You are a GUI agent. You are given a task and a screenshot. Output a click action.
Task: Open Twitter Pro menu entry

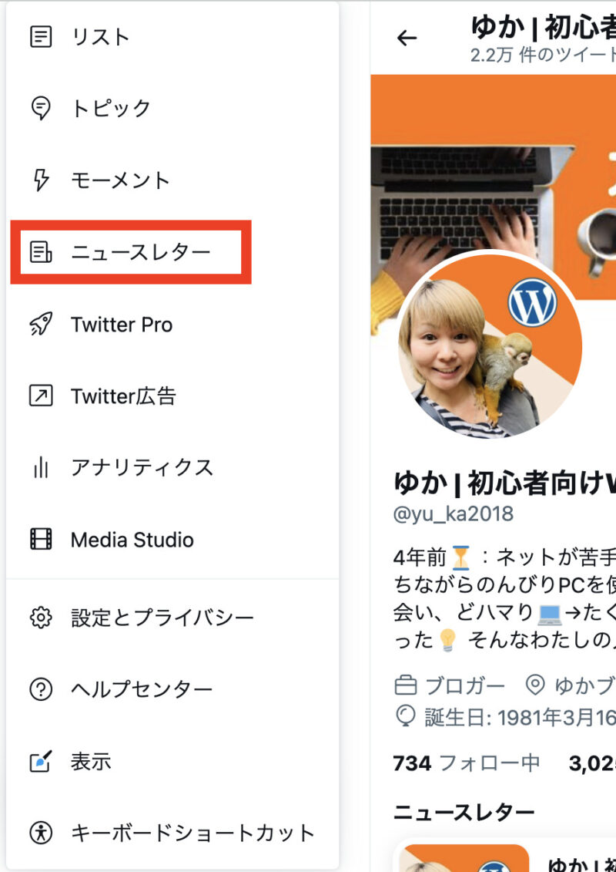(172, 325)
